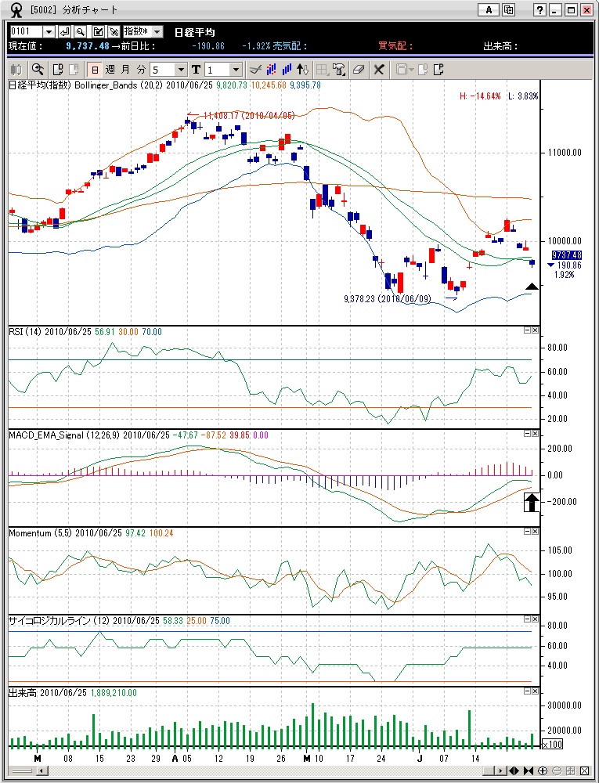
Task: Click the magnifier zoom icon in the chart toolbar
Action: (37, 69)
